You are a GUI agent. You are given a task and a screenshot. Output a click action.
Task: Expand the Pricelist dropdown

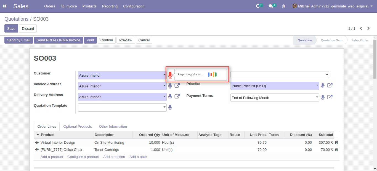tap(317, 86)
